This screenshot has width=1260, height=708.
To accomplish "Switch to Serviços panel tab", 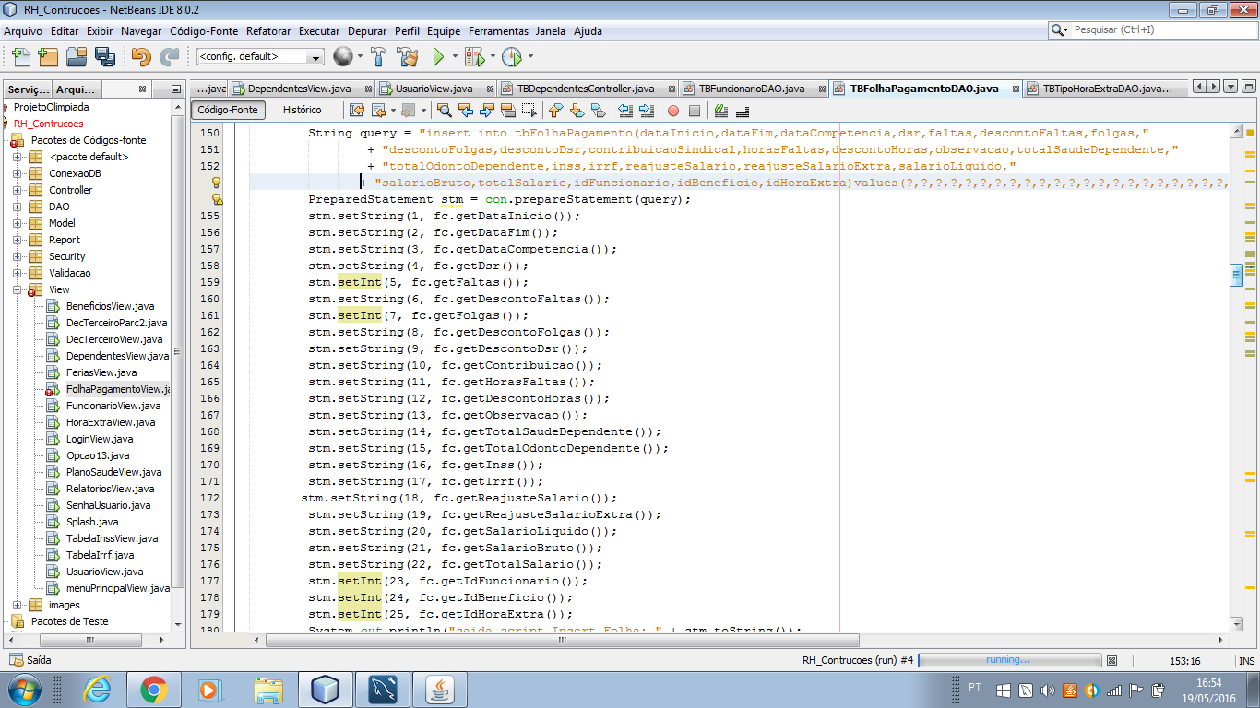I will point(27,89).
